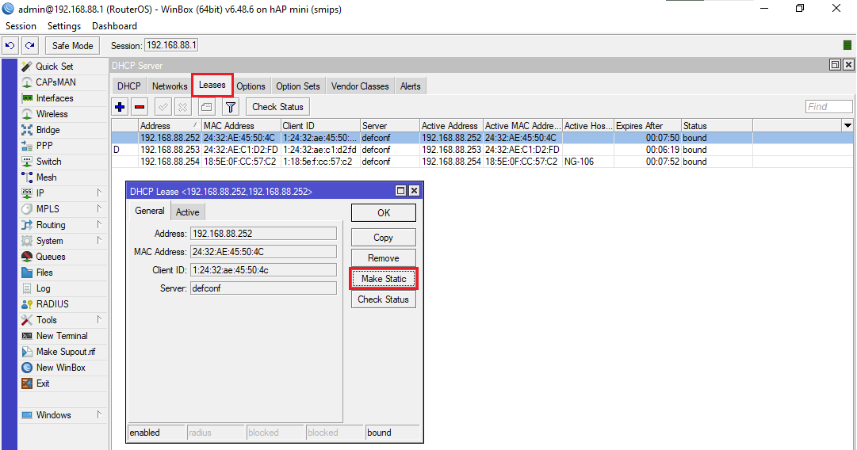Image resolution: width=857 pixels, height=450 pixels.
Task: Click the disable cross toolbar icon
Action: tap(182, 107)
